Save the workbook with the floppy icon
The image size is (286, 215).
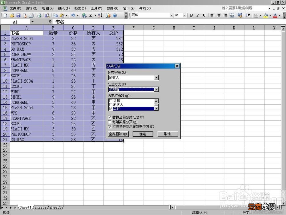tap(18, 15)
